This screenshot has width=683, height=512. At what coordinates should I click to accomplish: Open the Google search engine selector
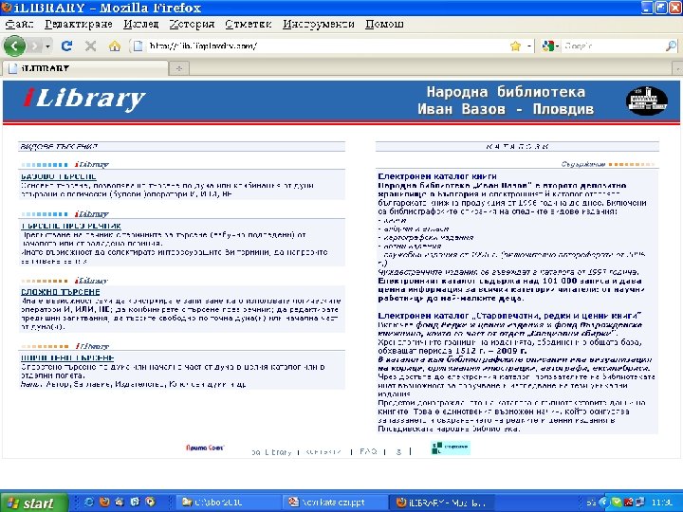point(550,46)
